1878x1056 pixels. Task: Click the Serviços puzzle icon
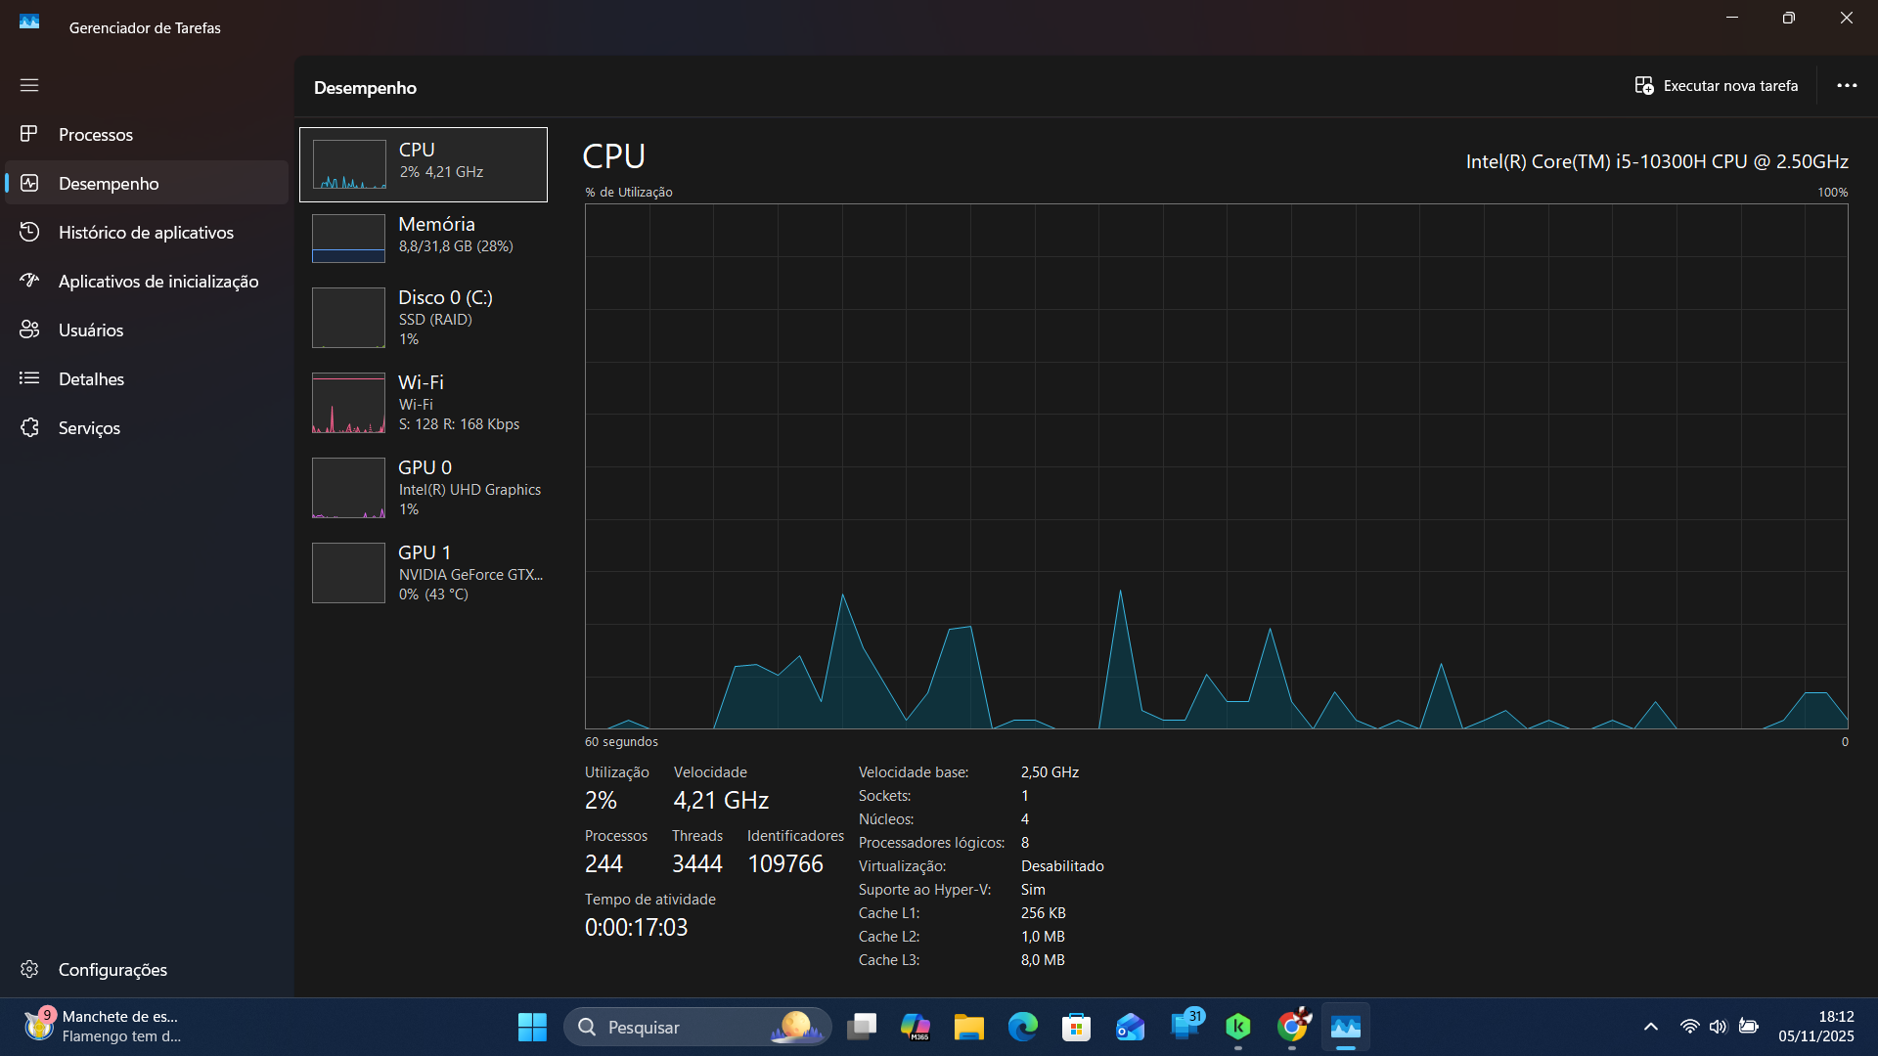29,427
